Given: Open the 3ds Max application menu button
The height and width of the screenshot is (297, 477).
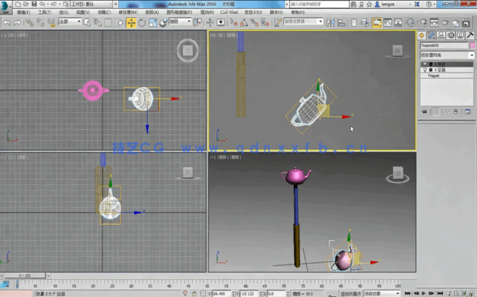Looking at the screenshot, I should [x=6, y=7].
